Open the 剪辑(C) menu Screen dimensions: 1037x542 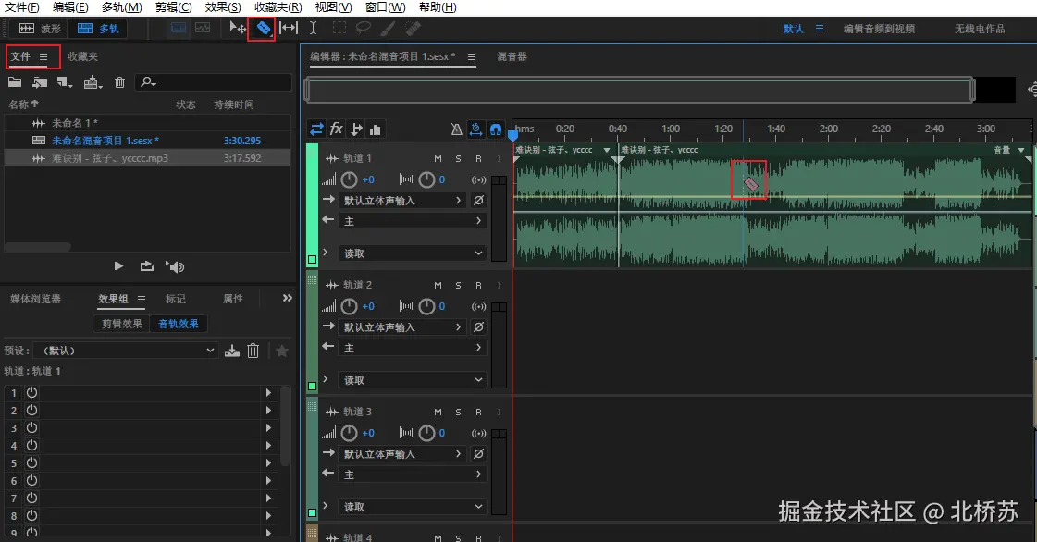coord(173,7)
